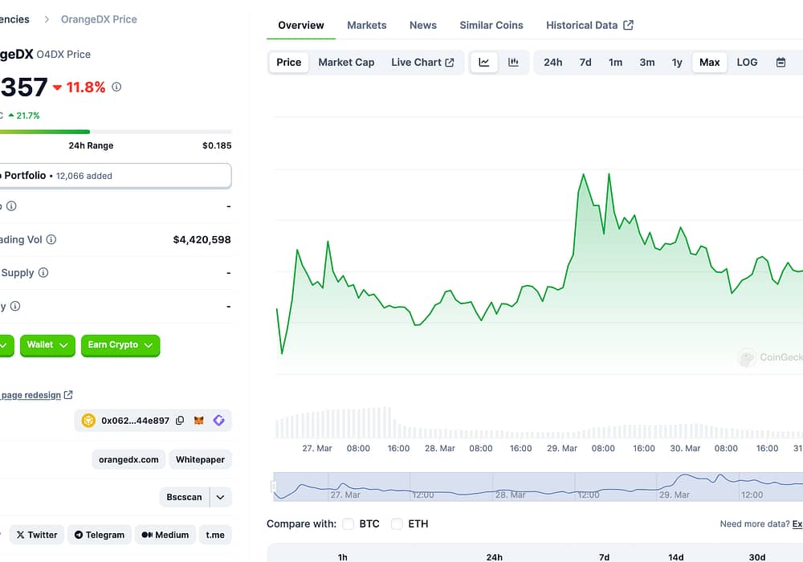This screenshot has height=562, width=803.
Task: Go to the News tab
Action: point(423,25)
